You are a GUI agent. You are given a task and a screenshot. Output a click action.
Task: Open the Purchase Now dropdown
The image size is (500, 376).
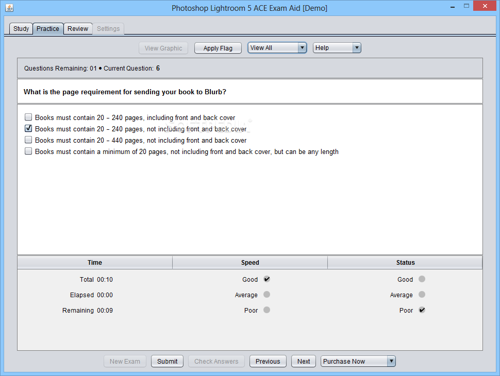[x=358, y=362]
